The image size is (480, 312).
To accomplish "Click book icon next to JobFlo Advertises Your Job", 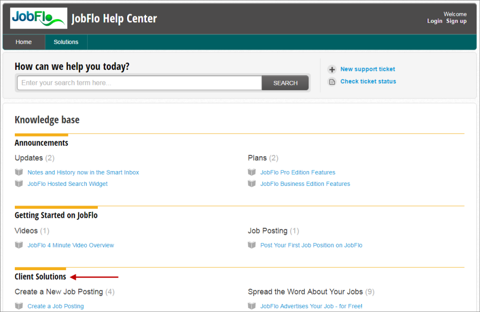I will 251,306.
